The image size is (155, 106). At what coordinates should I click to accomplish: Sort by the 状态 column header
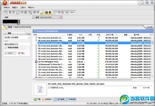[98, 35]
